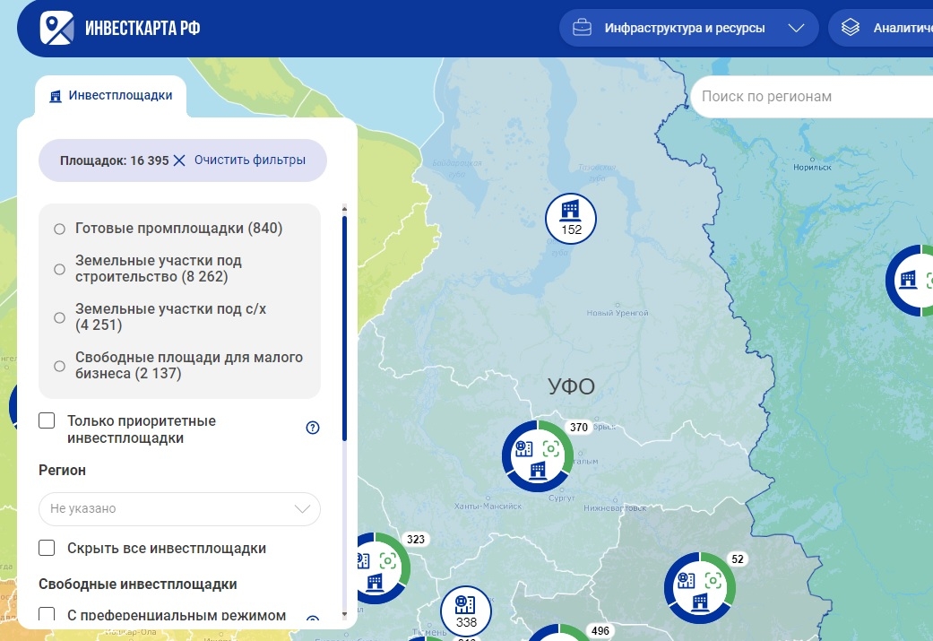Open the Аналитика menu in the header
The height and width of the screenshot is (641, 933).
click(883, 28)
